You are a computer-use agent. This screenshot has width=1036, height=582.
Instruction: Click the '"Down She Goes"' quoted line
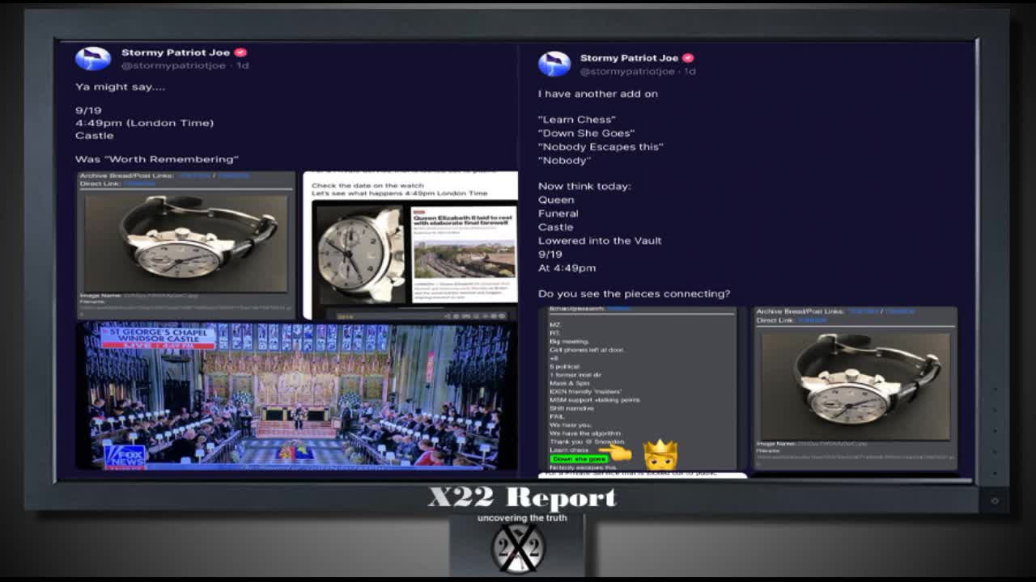click(x=587, y=133)
